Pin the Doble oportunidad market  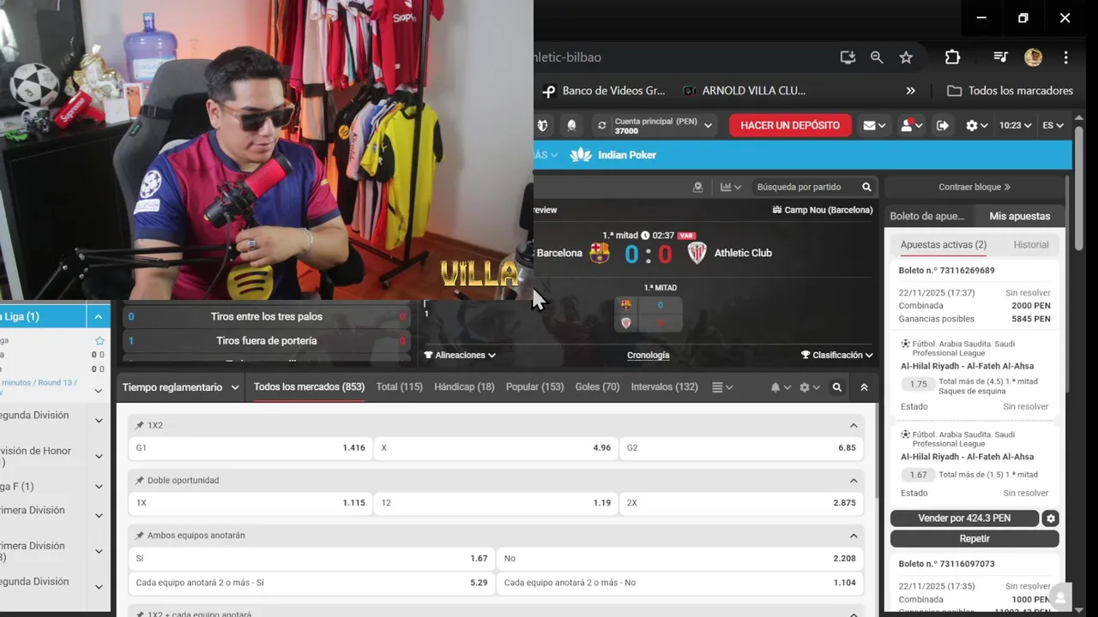tap(140, 480)
